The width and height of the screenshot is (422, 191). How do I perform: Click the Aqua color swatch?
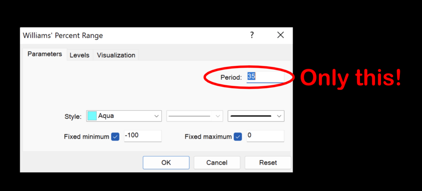point(92,116)
